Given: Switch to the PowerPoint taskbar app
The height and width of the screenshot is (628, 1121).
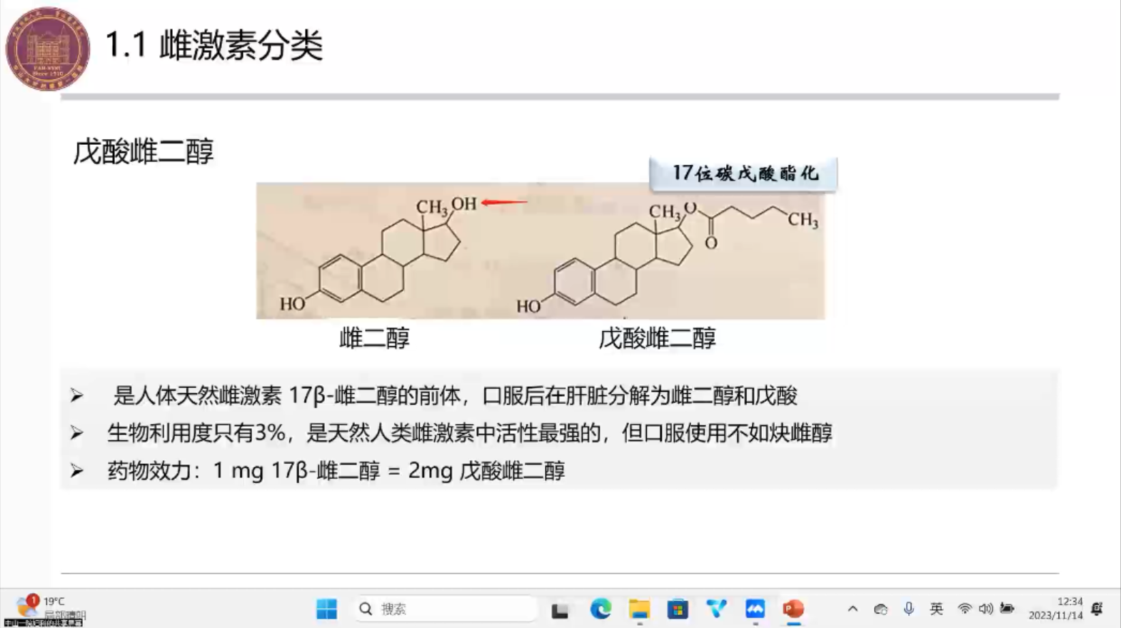Looking at the screenshot, I should tap(793, 609).
